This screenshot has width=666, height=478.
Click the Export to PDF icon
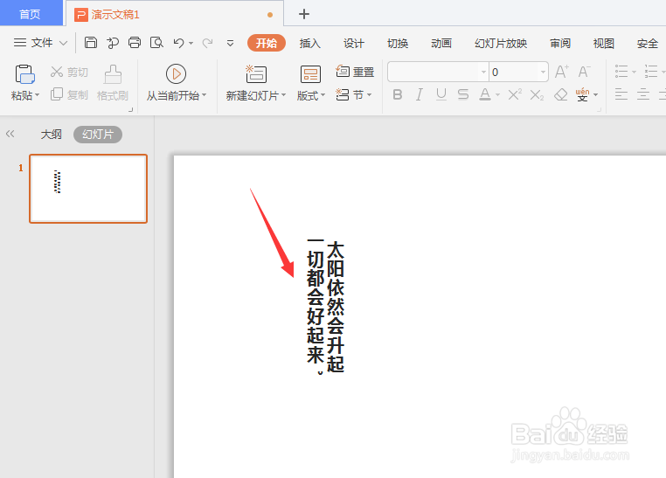(x=113, y=43)
